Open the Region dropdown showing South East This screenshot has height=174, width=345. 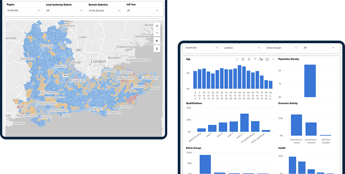[24, 11]
